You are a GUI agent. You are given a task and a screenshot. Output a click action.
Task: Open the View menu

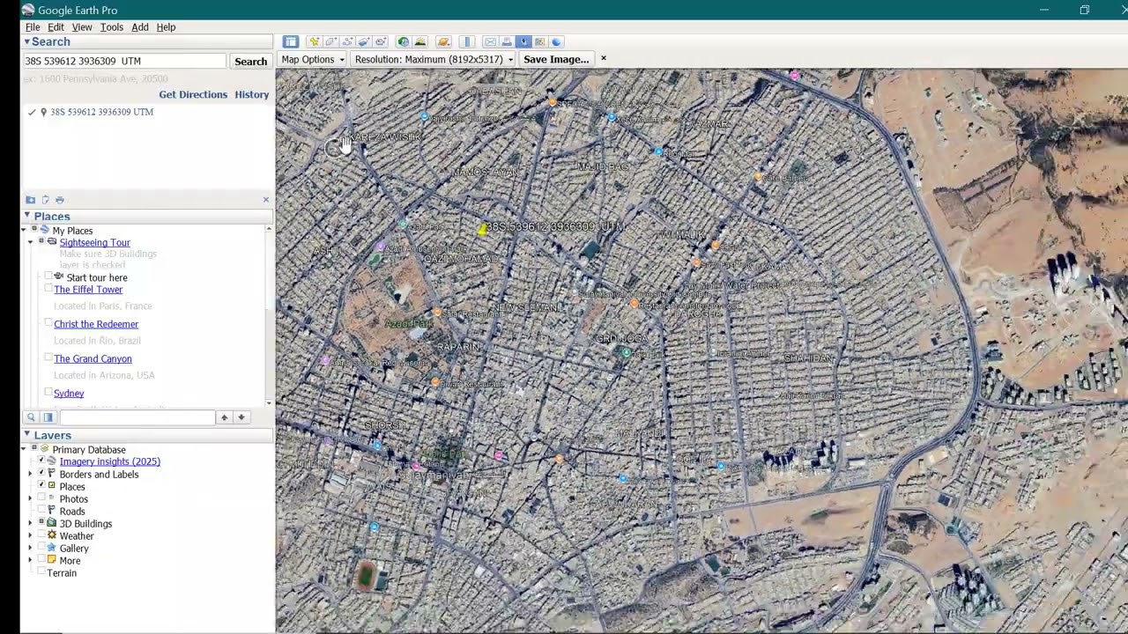[82, 26]
